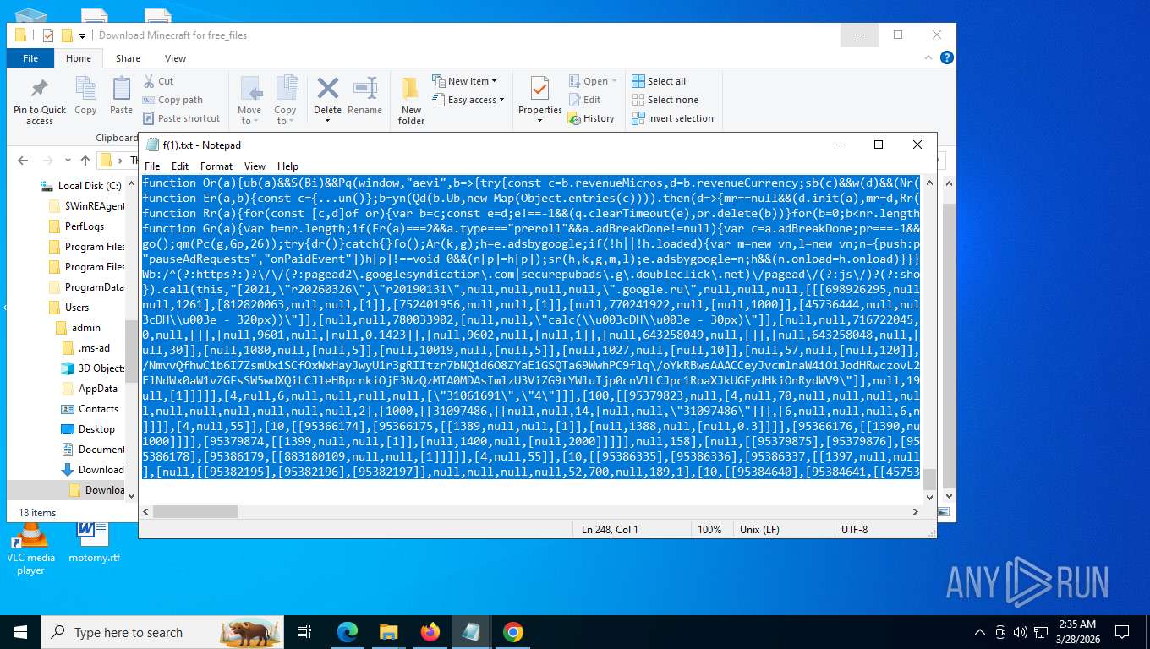Select PerfLogs folder in tree

pyautogui.click(x=77, y=226)
